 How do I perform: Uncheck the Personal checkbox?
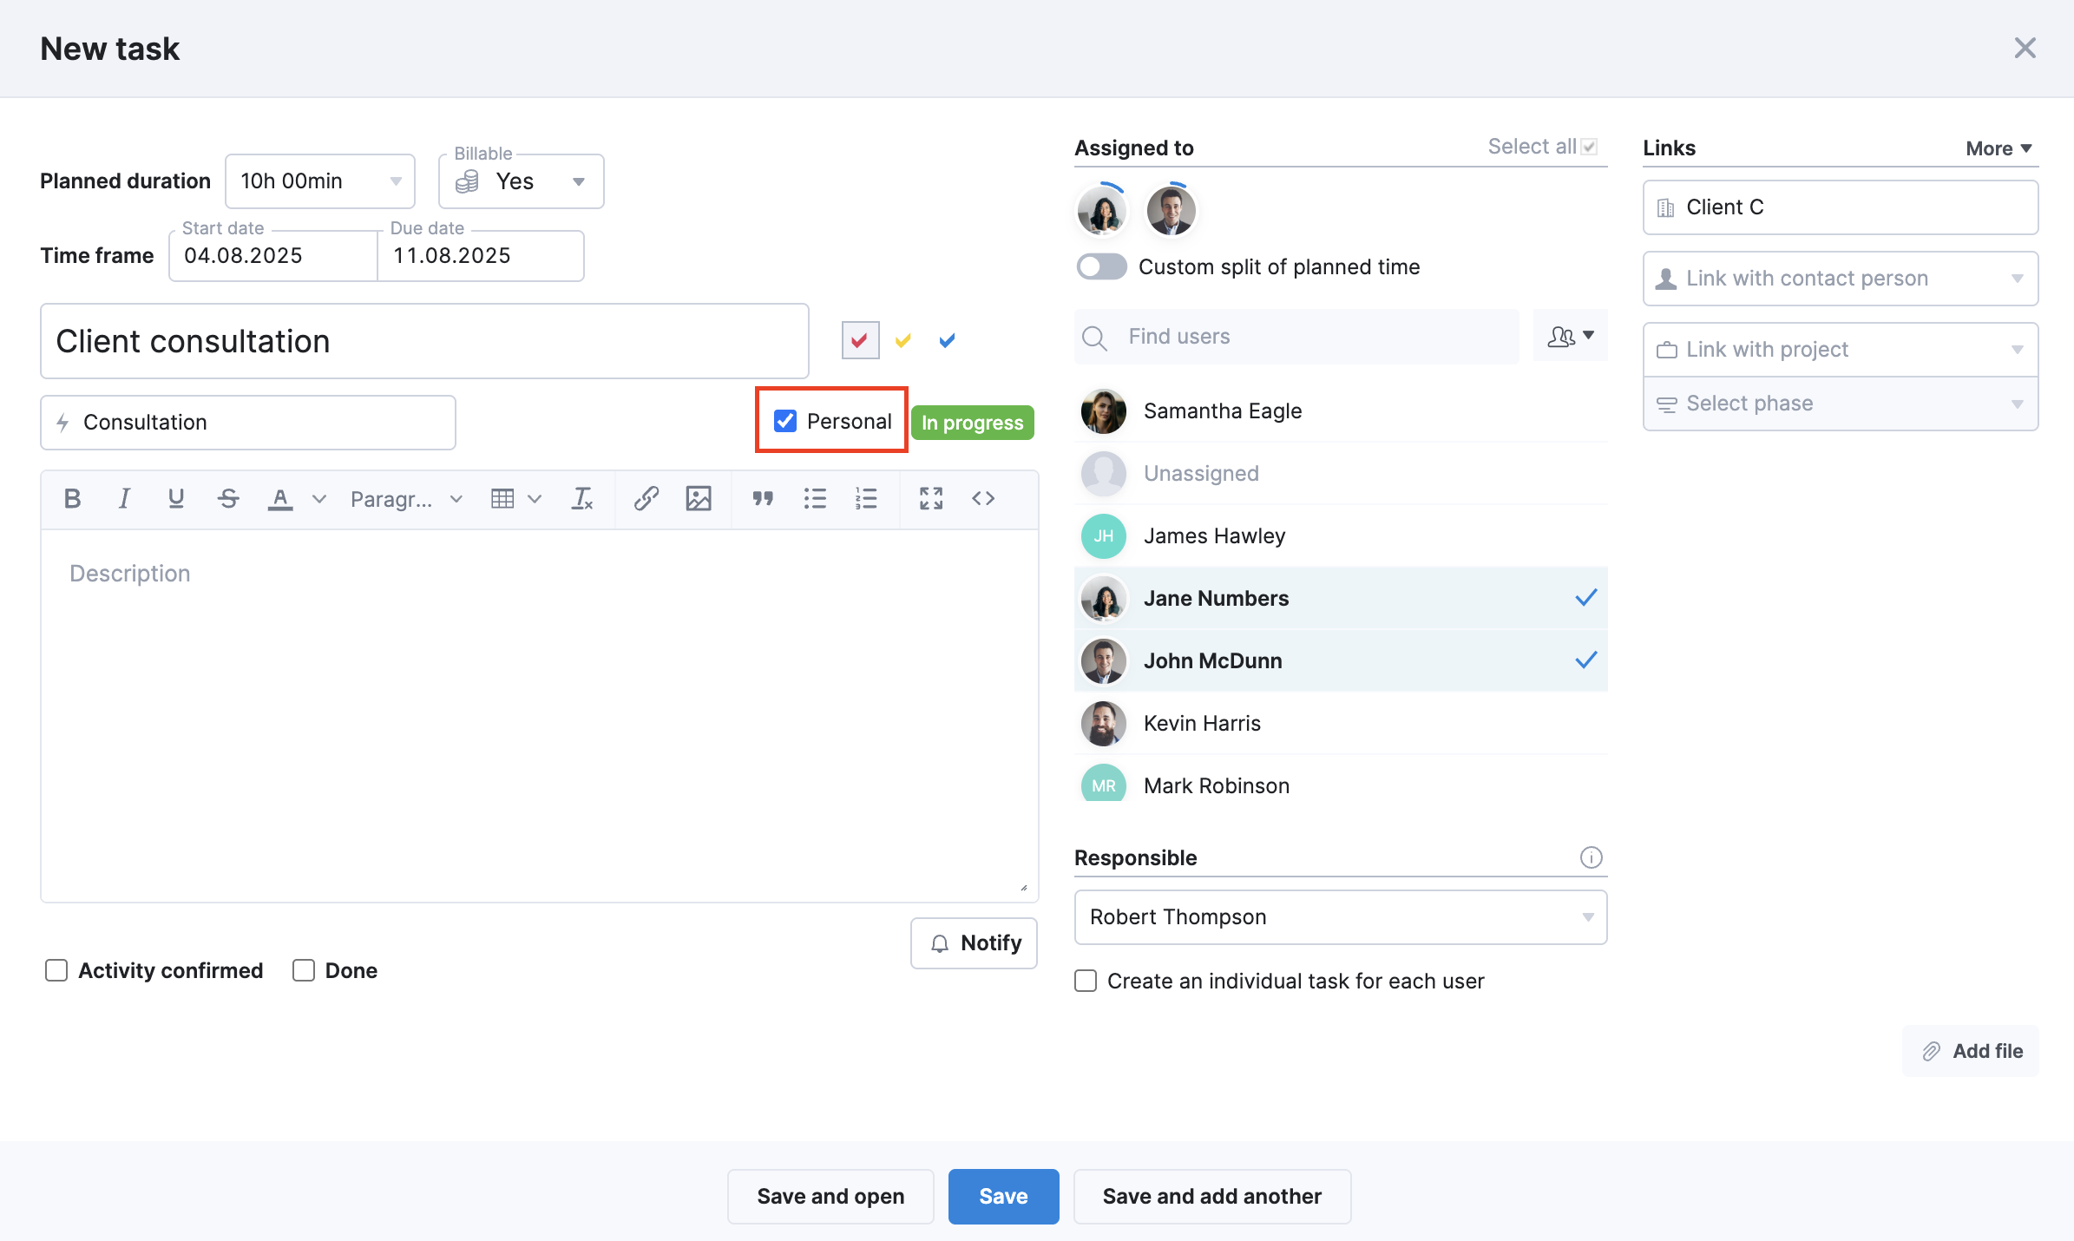click(784, 420)
